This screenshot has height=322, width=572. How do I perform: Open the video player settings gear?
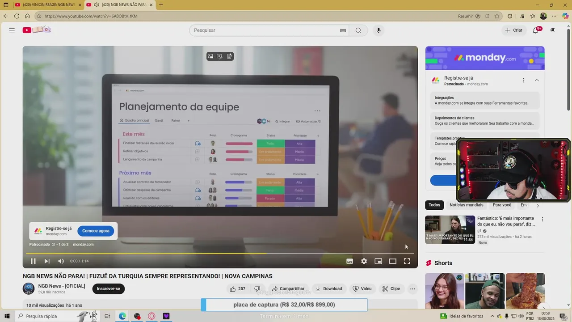[x=364, y=261]
